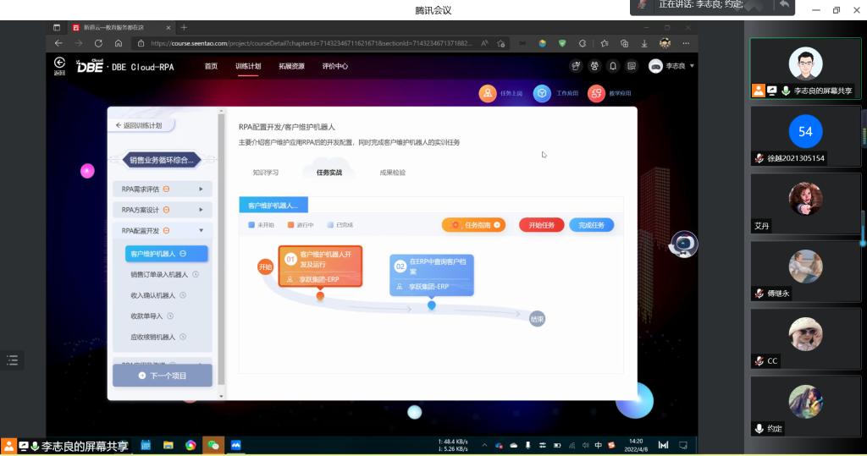The width and height of the screenshot is (867, 456).
Task: Click the 任务主园 orange circle icon
Action: point(487,94)
